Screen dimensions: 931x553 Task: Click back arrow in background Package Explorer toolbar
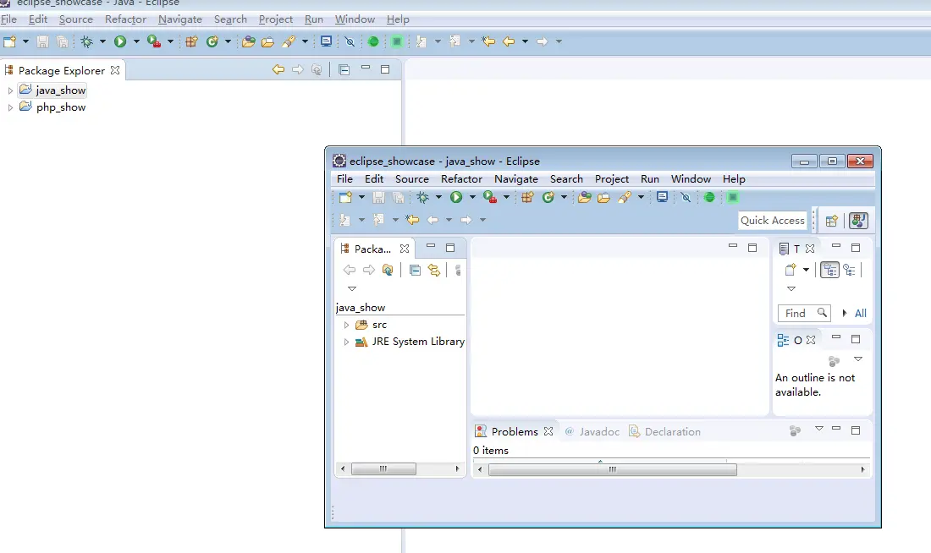278,69
